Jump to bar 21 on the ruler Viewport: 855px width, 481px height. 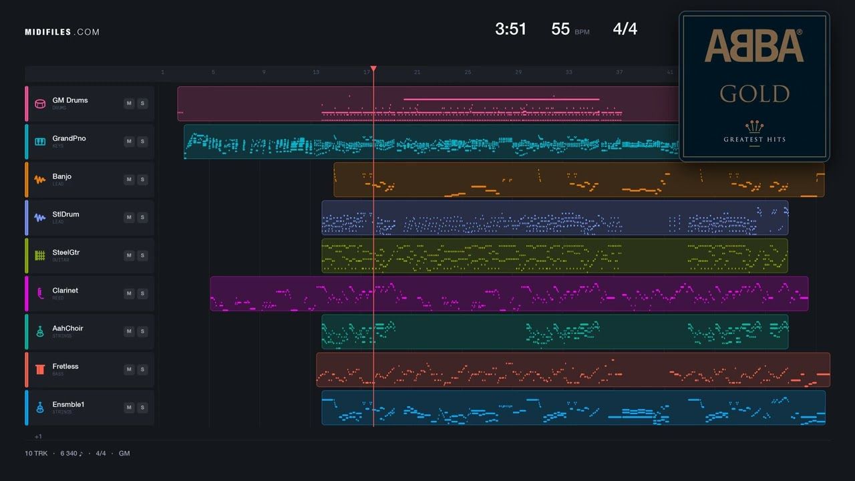pyautogui.click(x=417, y=72)
